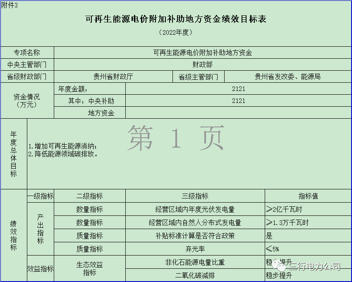Select the 年度总体目标 vertical header cell
Viewport: 352px width, 282px height.
[14, 154]
